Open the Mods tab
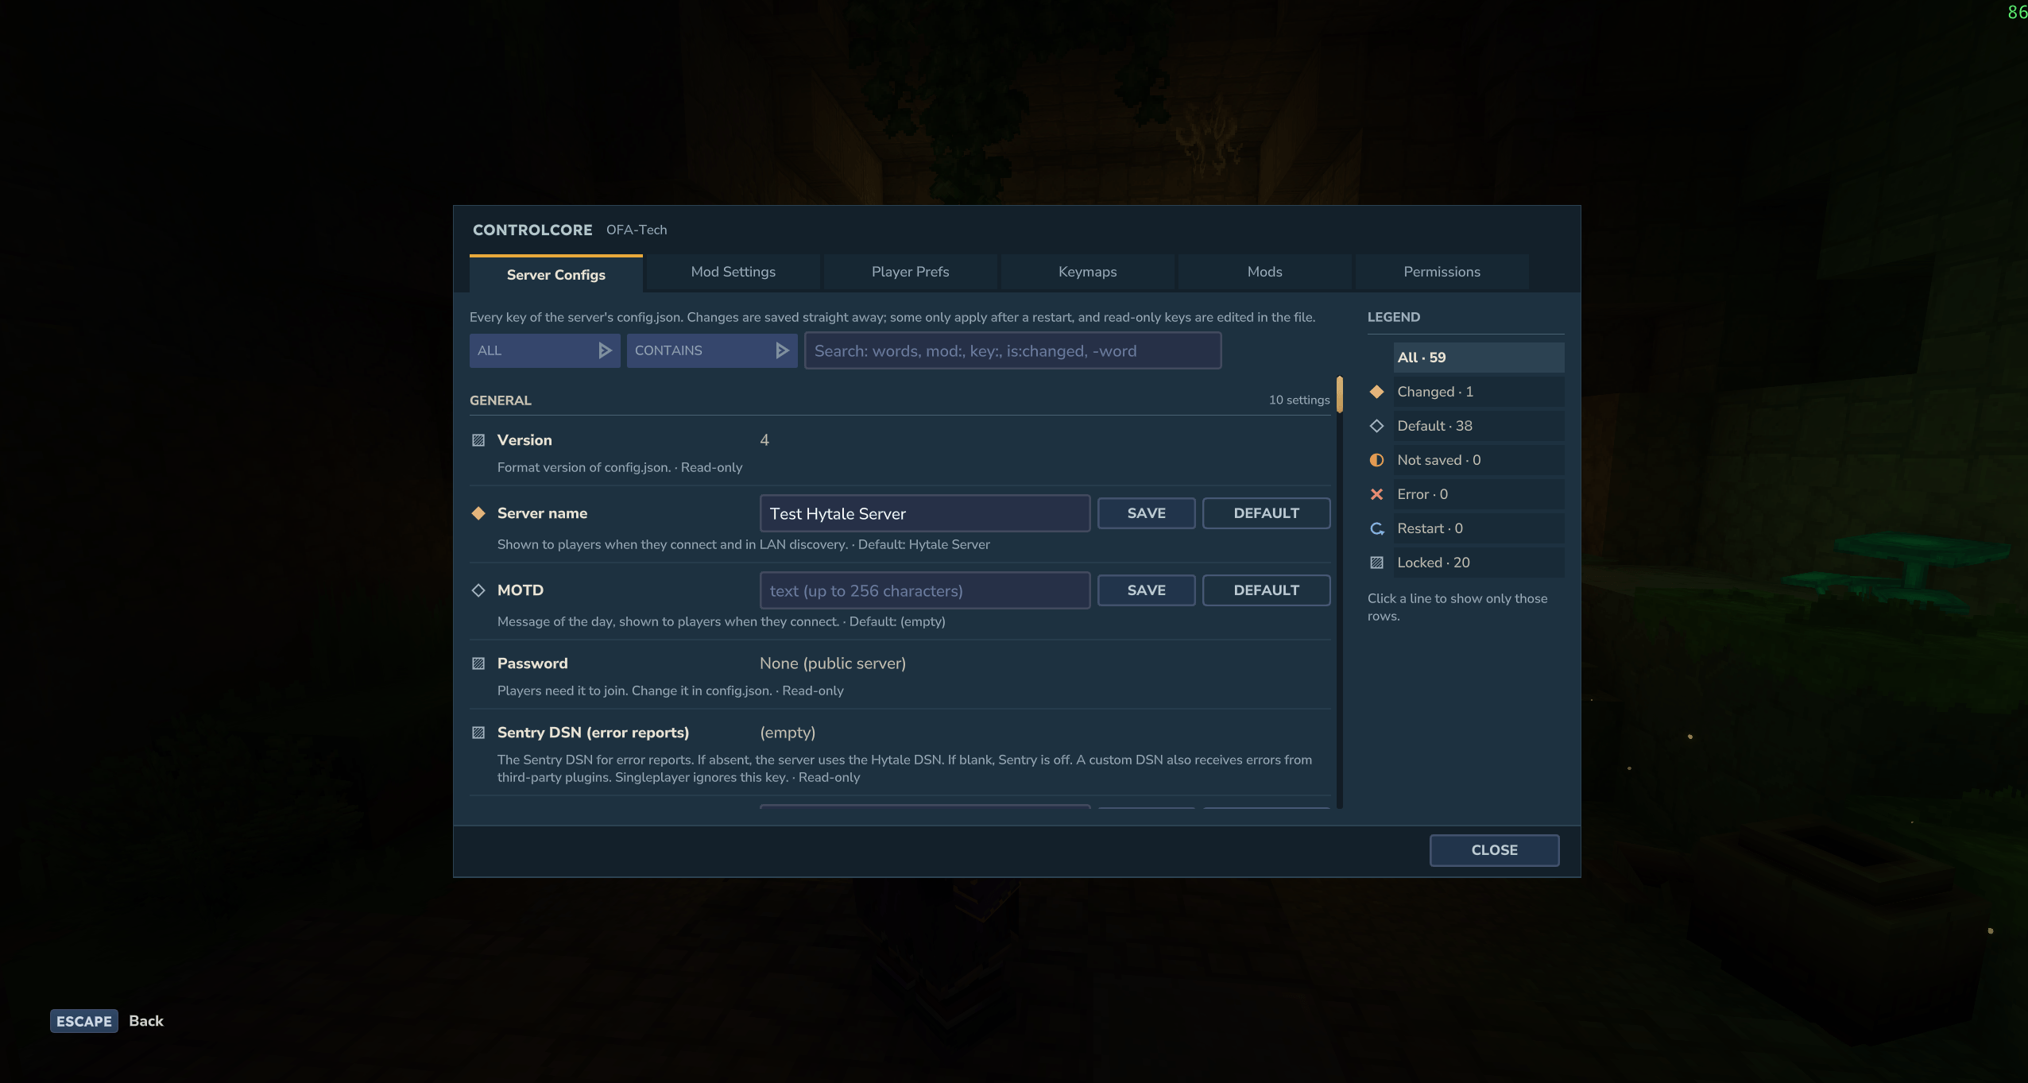 (x=1264, y=272)
